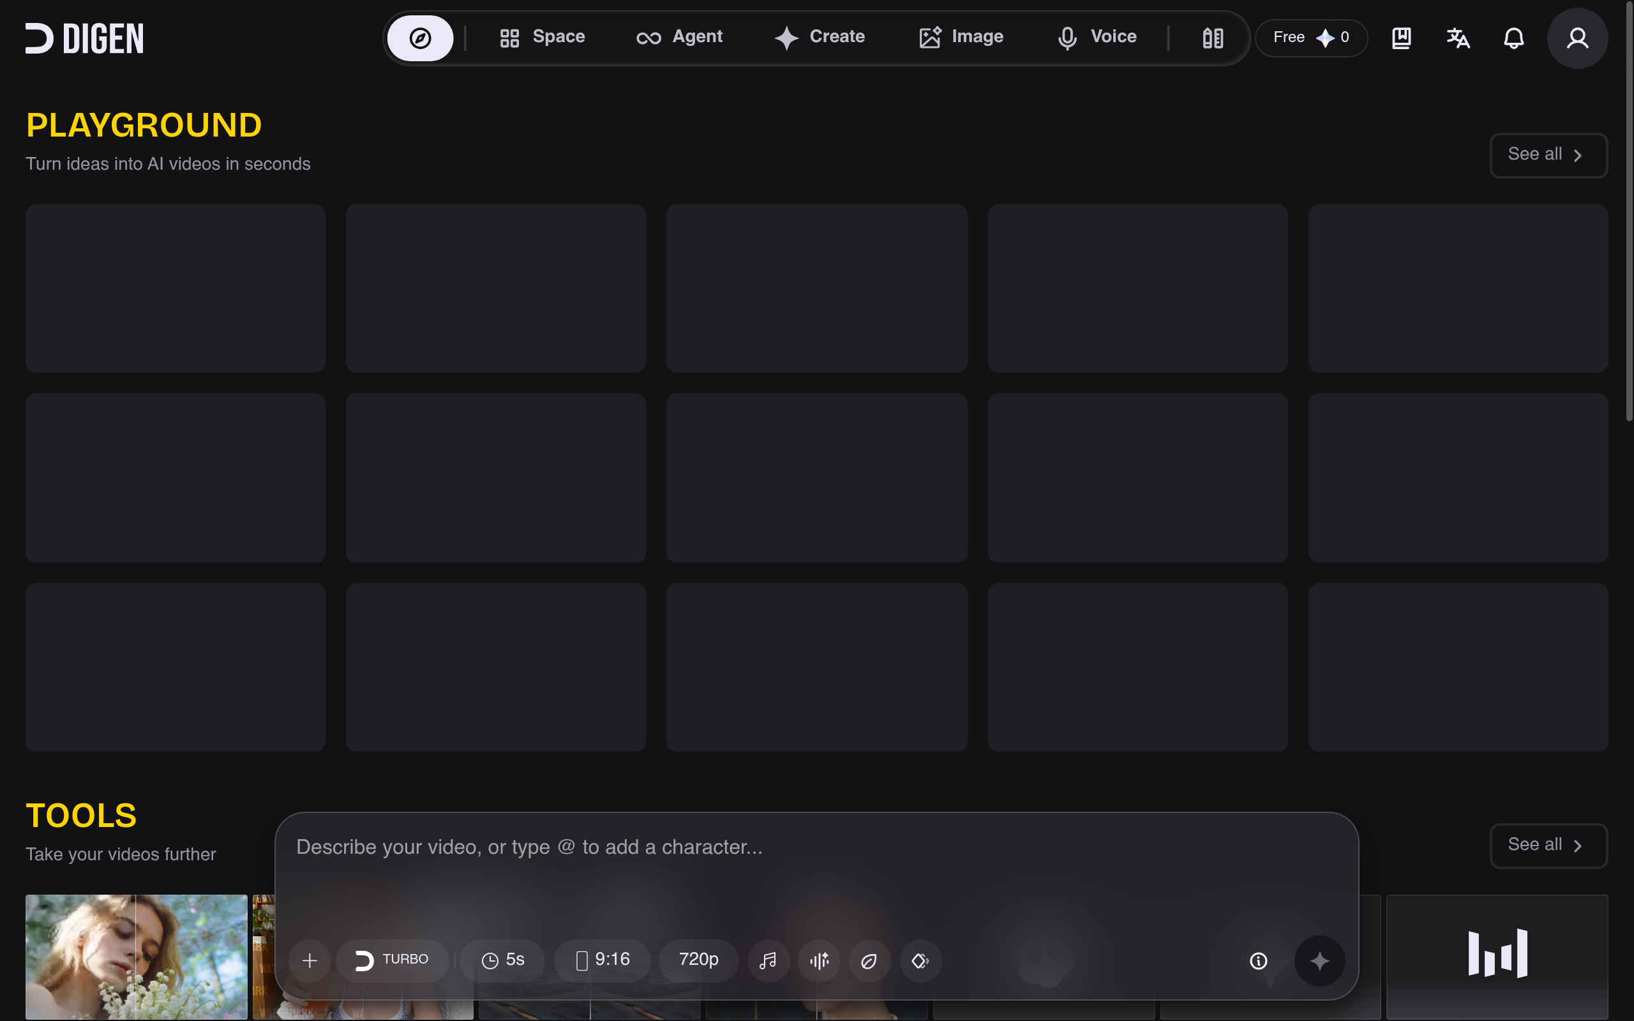
Task: Open the 9:16 aspect ratio selector
Action: [603, 960]
